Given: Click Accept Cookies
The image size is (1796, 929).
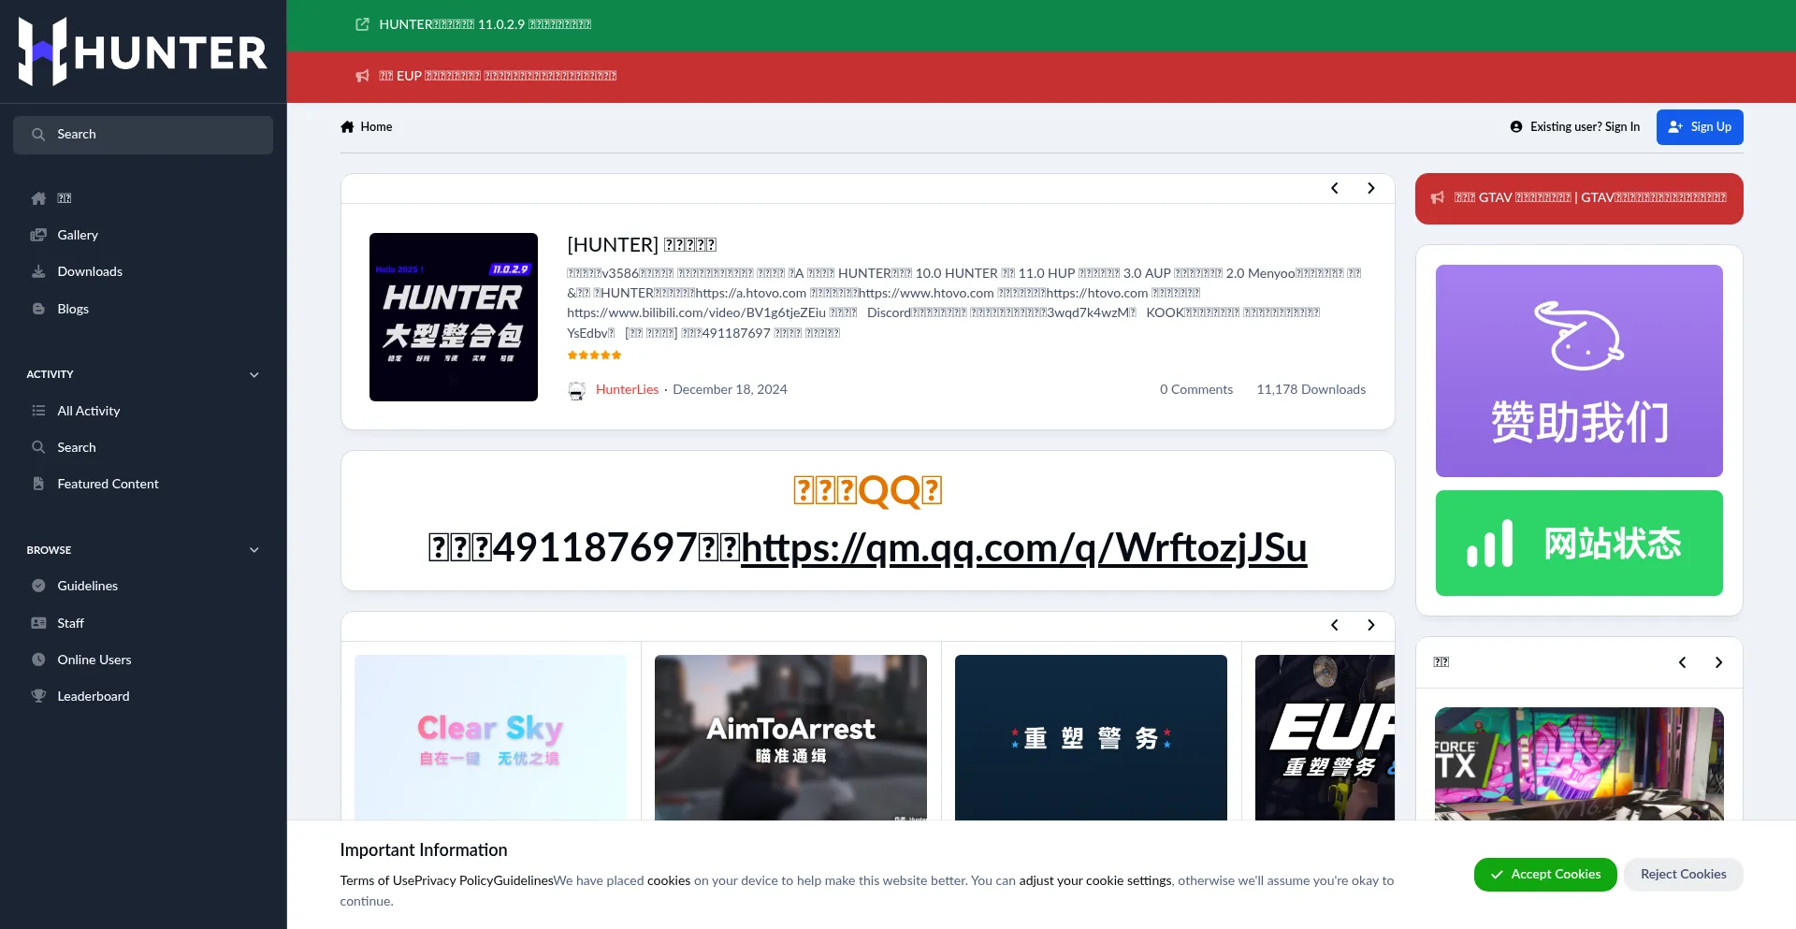Looking at the screenshot, I should point(1545,875).
